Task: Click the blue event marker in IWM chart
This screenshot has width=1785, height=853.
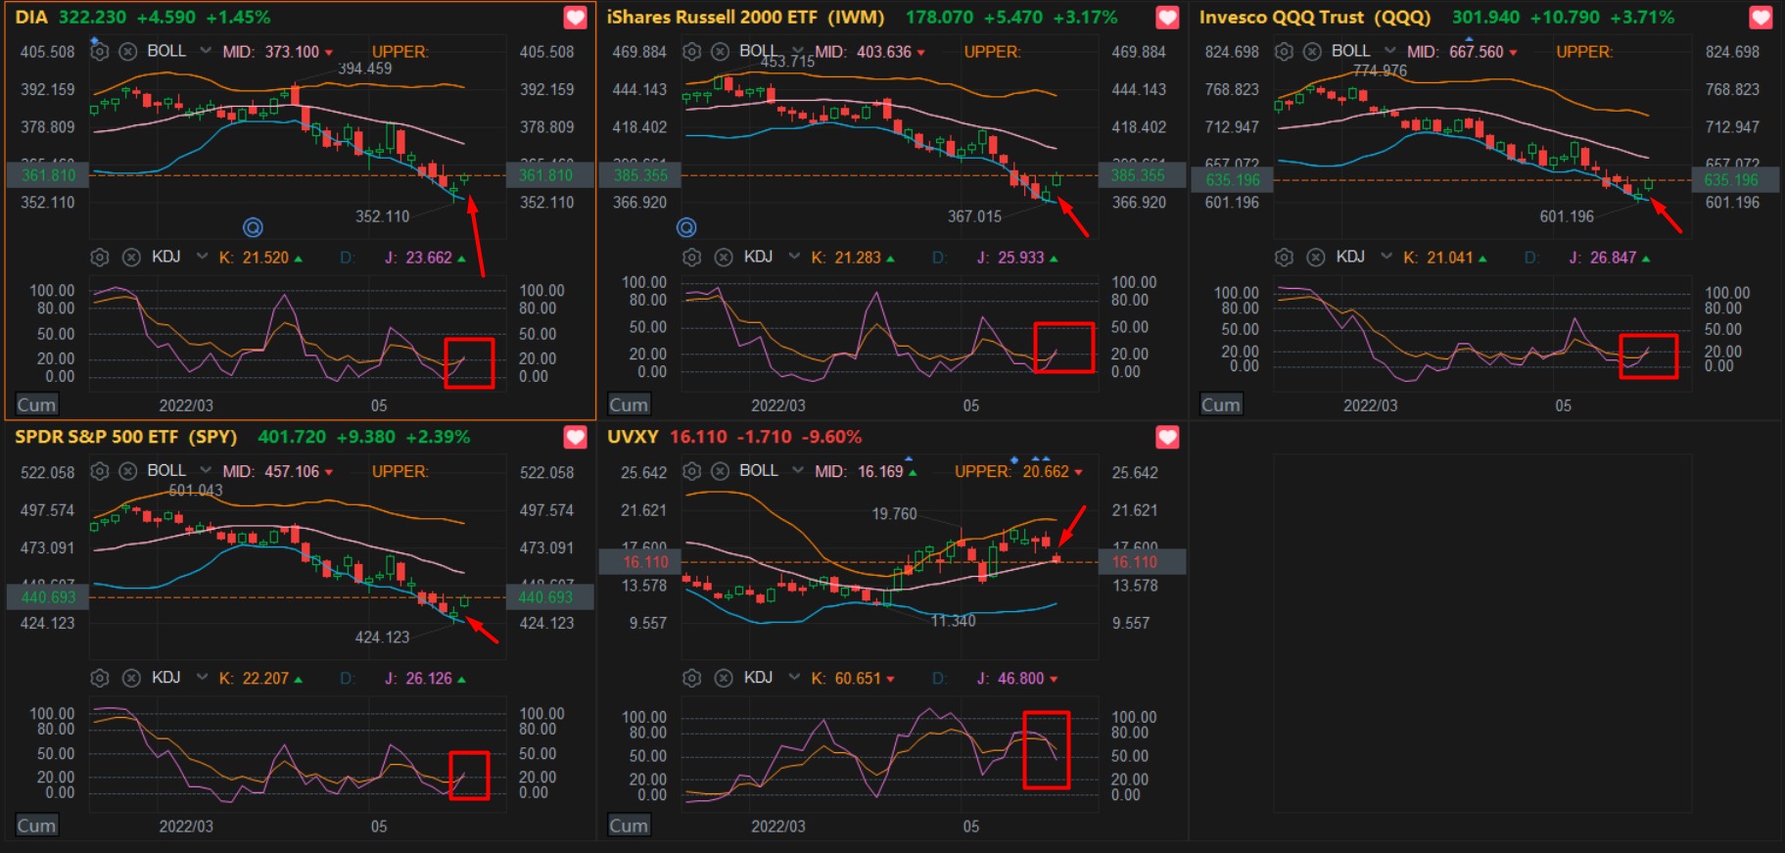Action: click(686, 227)
